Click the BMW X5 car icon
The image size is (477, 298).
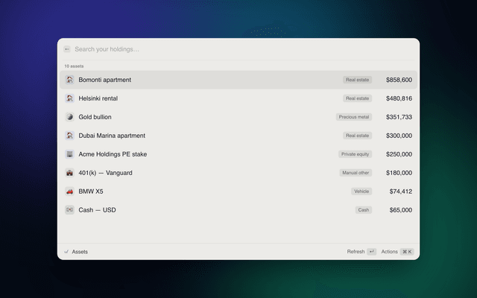click(69, 191)
